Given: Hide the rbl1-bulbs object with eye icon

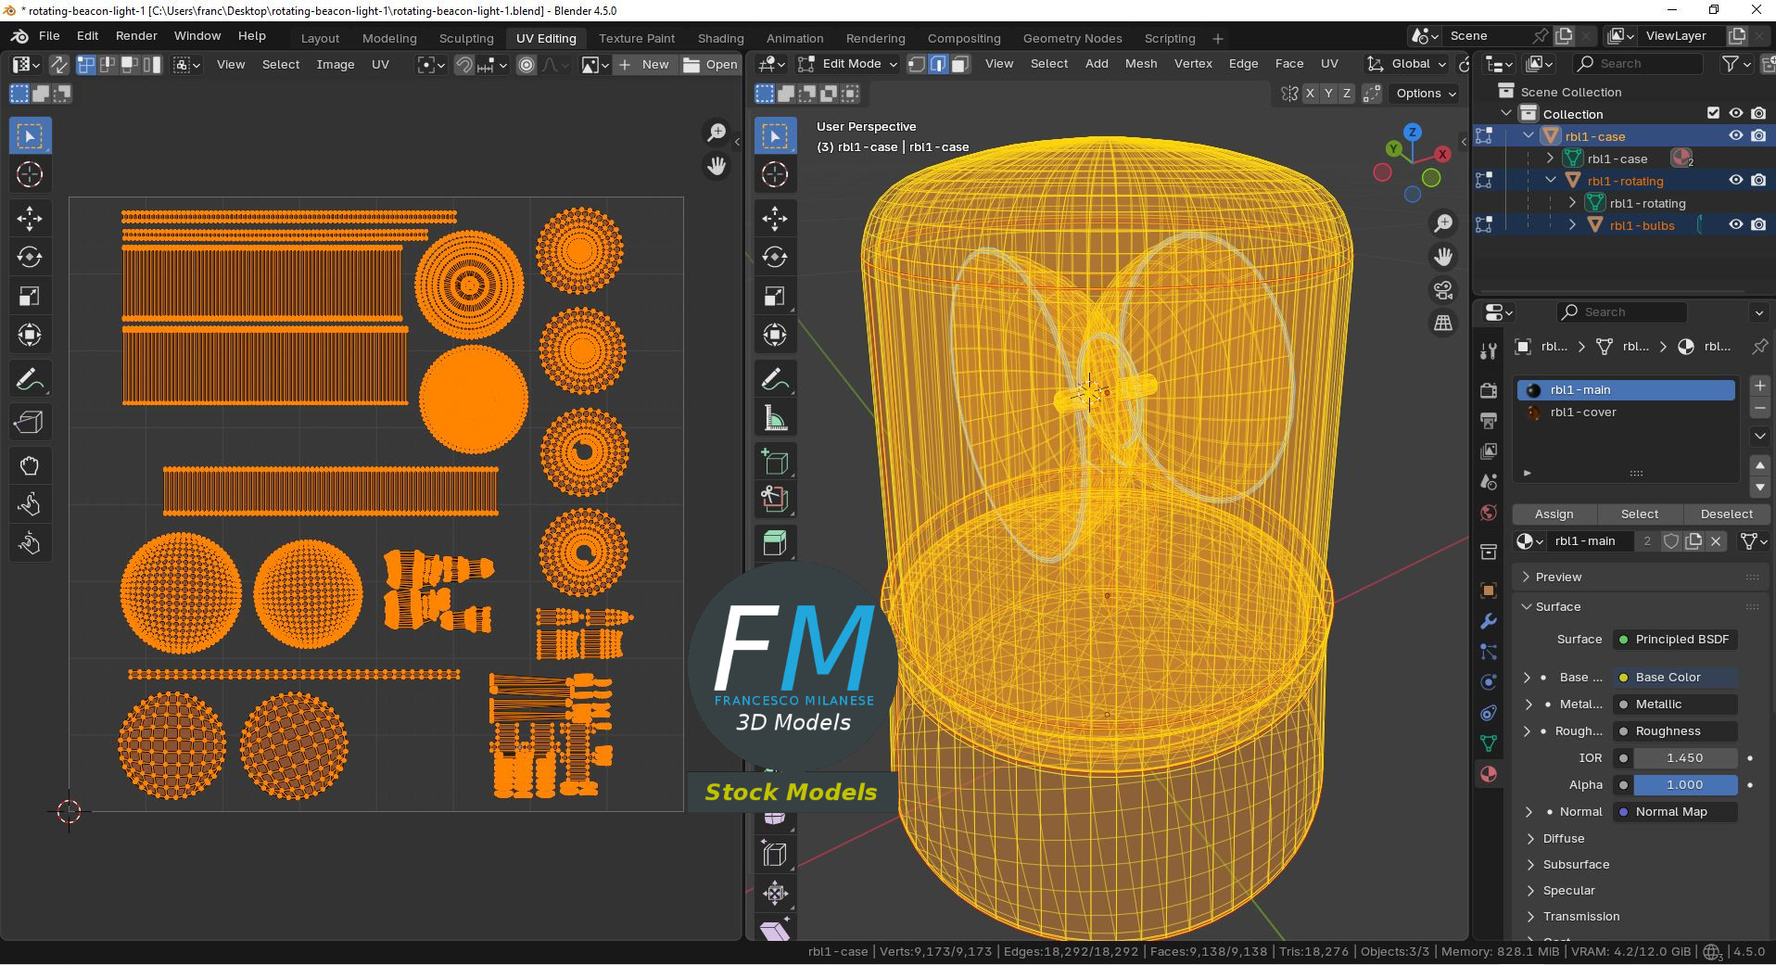Looking at the screenshot, I should [x=1736, y=224].
